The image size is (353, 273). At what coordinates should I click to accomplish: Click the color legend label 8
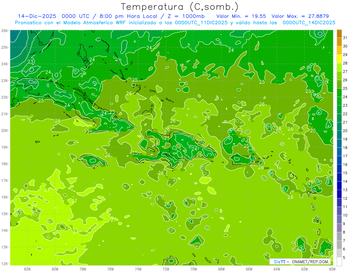(344, 232)
